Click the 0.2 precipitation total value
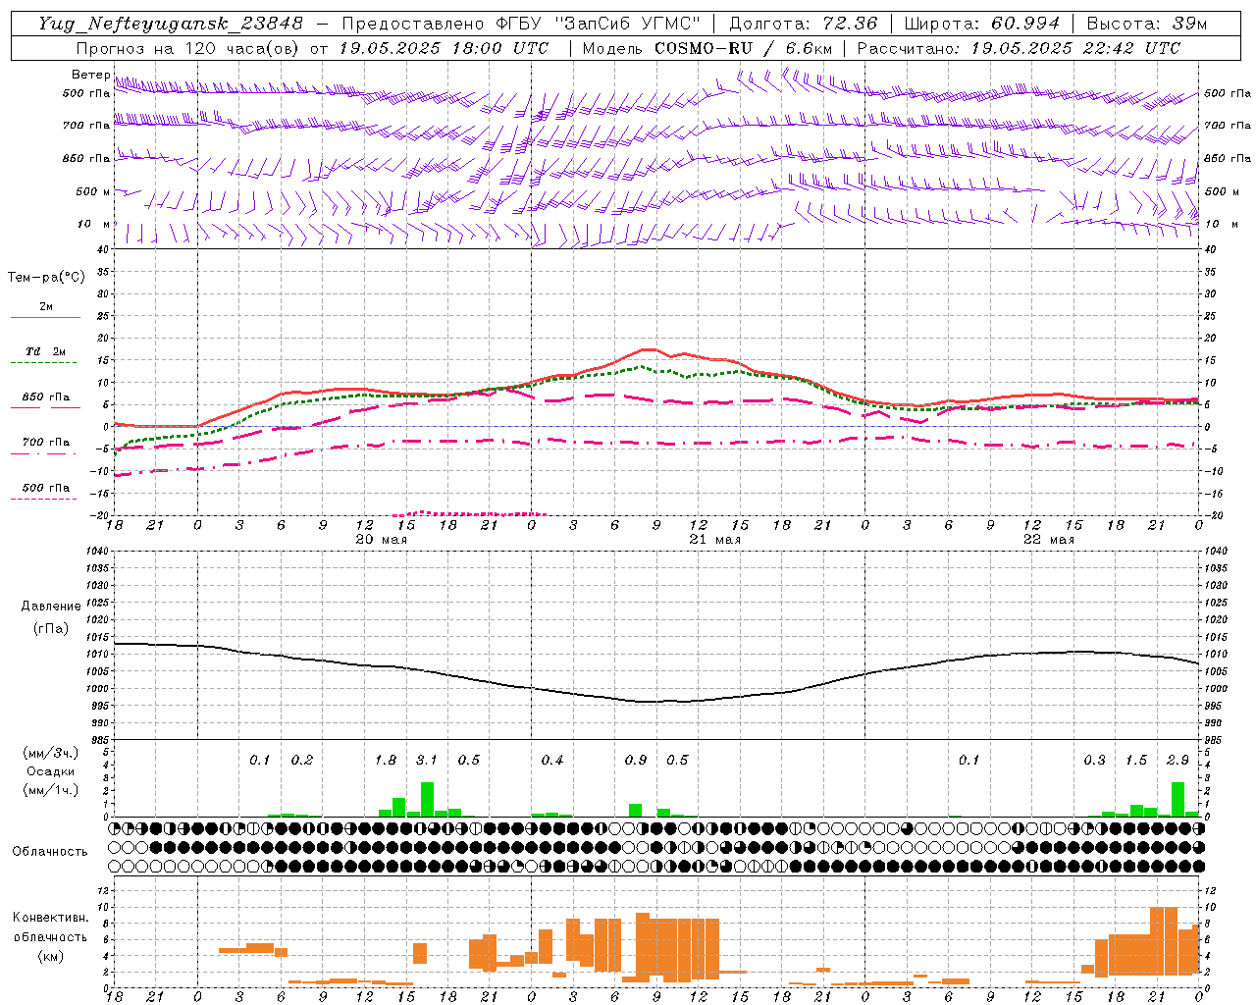Viewport: 1256px width, 1005px height. pos(302,760)
